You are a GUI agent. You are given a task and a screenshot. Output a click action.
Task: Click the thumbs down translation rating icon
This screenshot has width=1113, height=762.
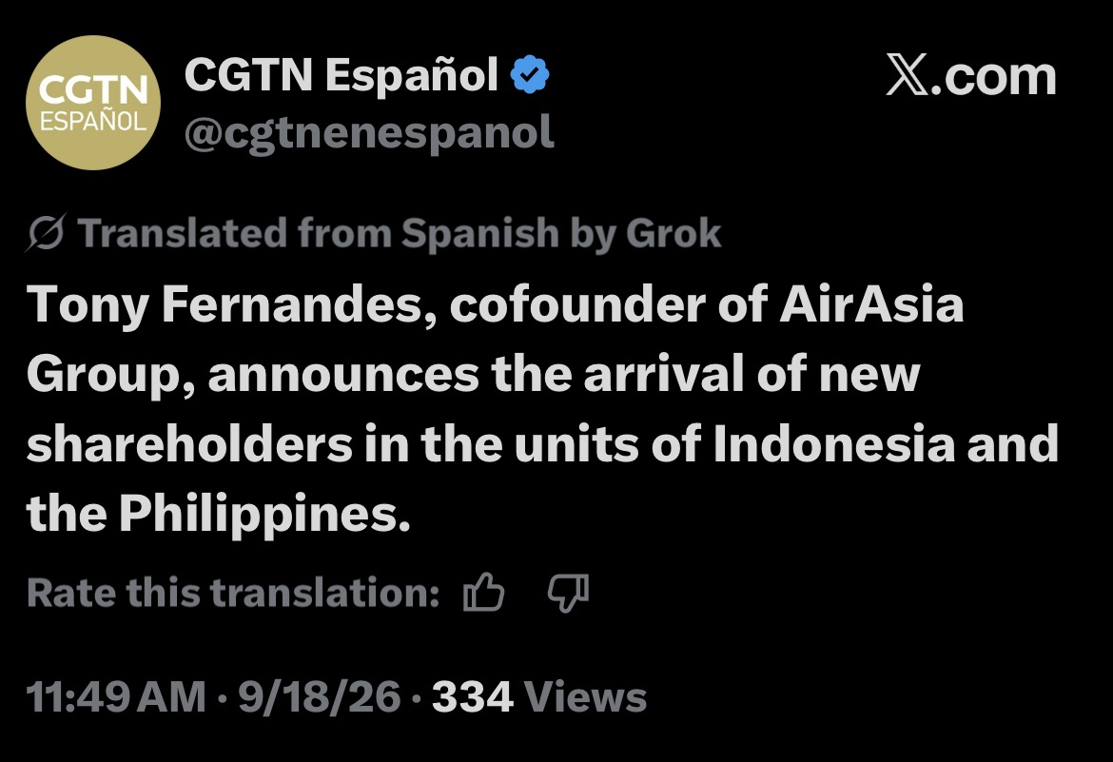[568, 593]
